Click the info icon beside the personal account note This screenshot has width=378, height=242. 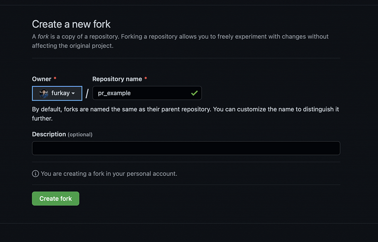pyautogui.click(x=35, y=173)
